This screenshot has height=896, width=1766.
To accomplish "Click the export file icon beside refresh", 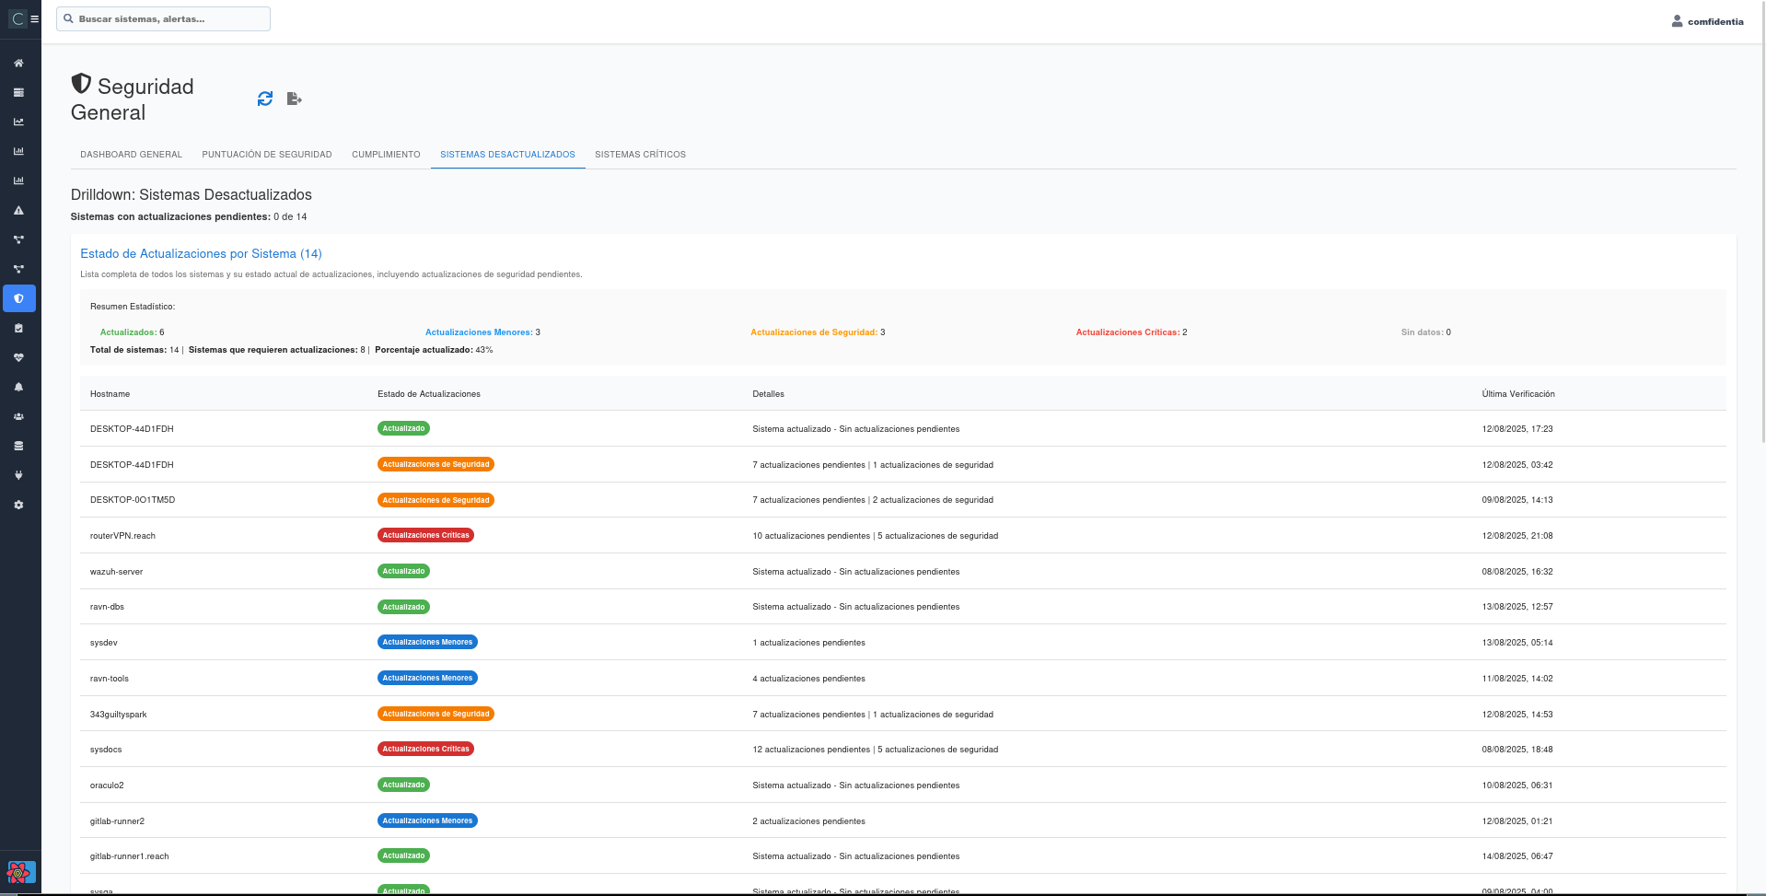I will coord(294,99).
